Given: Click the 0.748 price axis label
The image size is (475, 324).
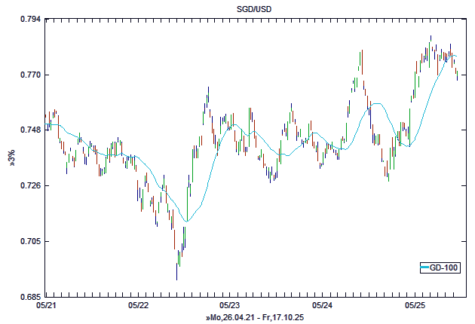Looking at the screenshot, I should click(x=30, y=130).
